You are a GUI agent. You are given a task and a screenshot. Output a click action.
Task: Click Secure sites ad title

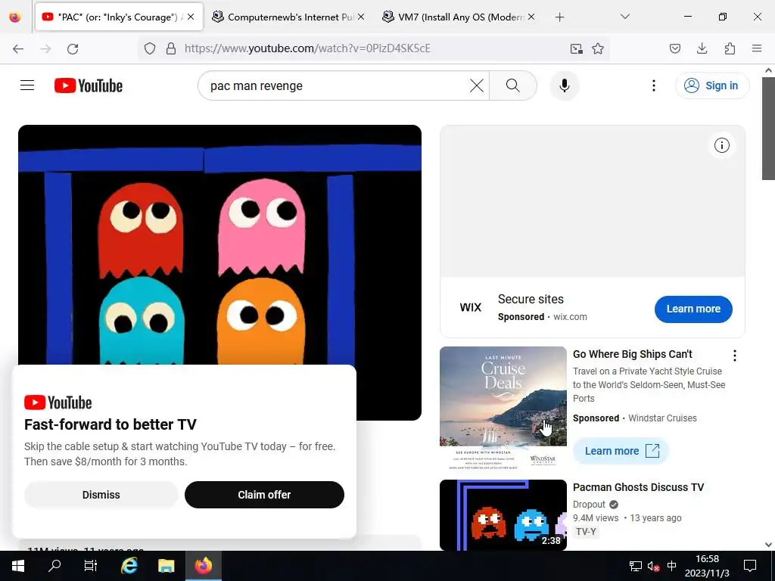pos(531,299)
